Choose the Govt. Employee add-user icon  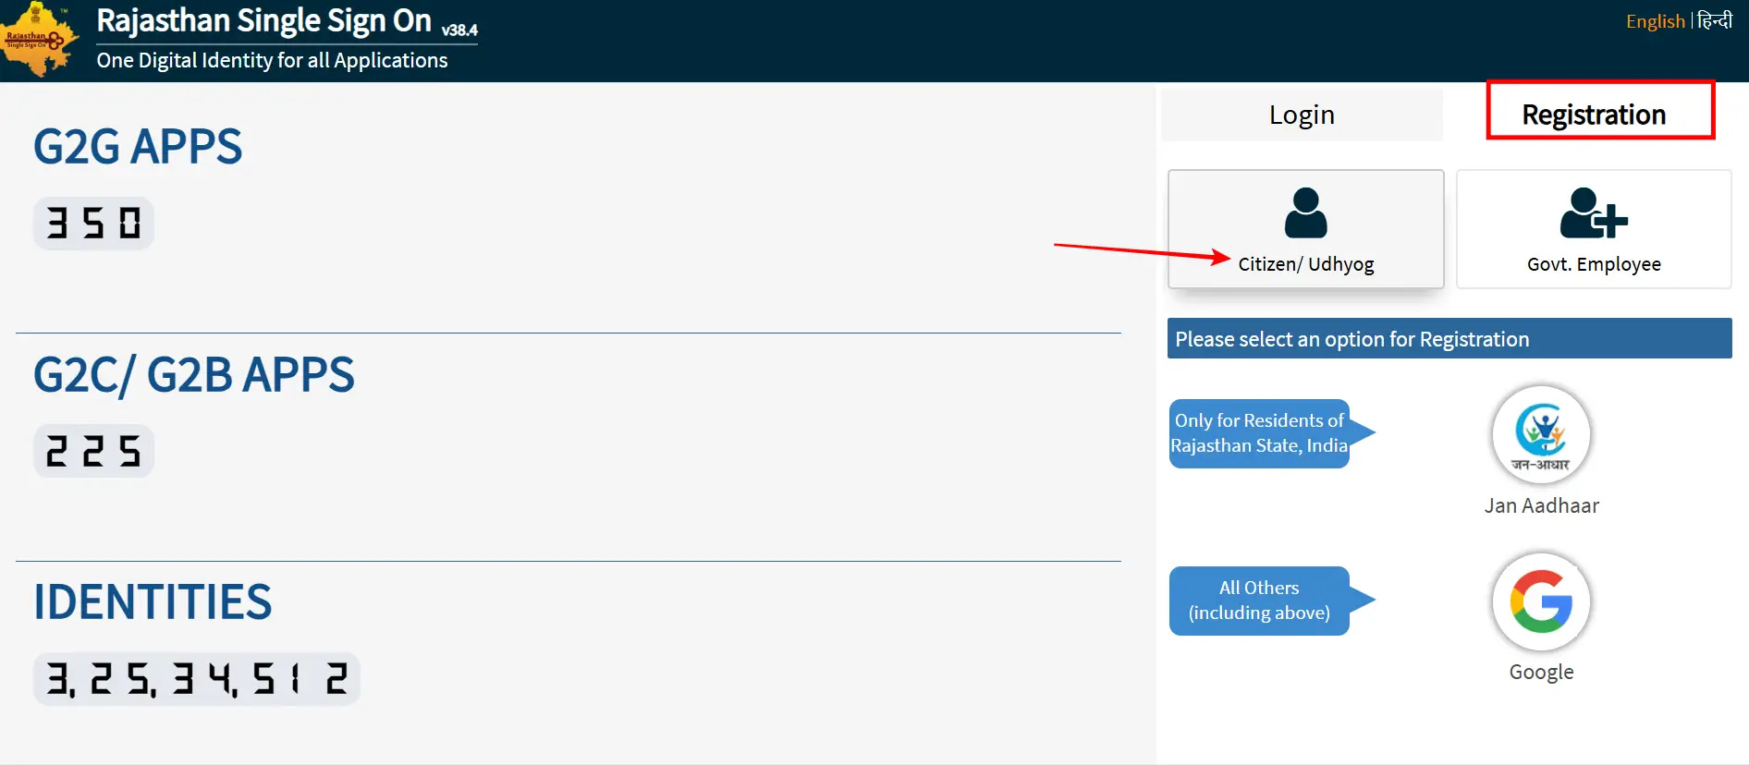[1593, 213]
